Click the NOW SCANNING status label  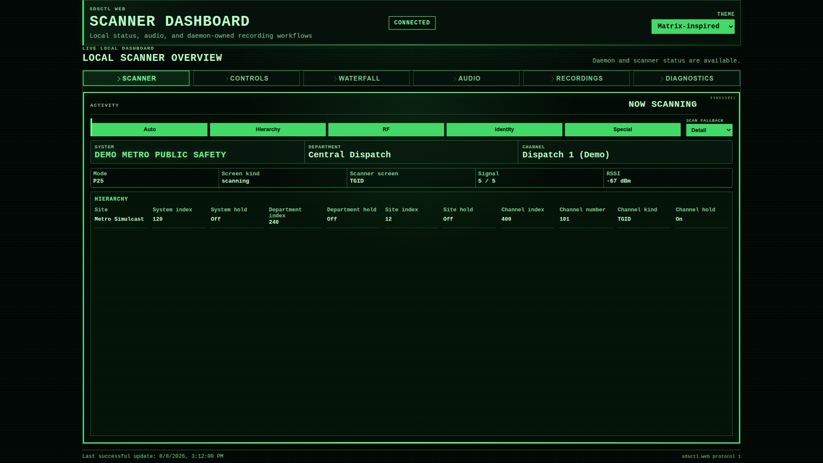coord(663,104)
